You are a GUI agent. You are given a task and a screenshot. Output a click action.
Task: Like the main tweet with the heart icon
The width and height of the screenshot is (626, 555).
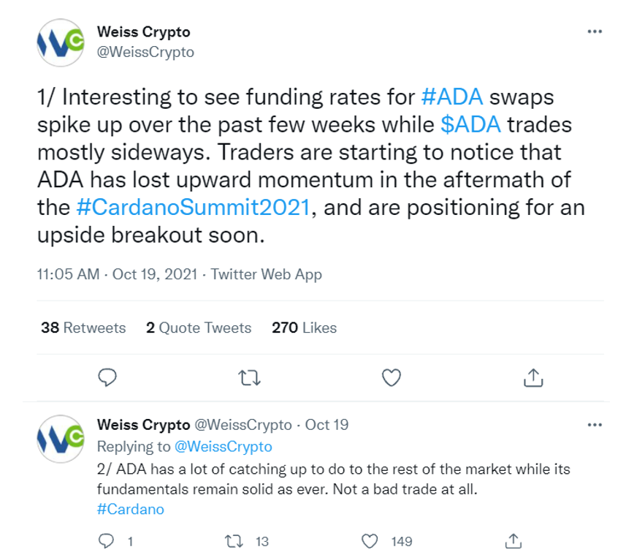(x=392, y=377)
